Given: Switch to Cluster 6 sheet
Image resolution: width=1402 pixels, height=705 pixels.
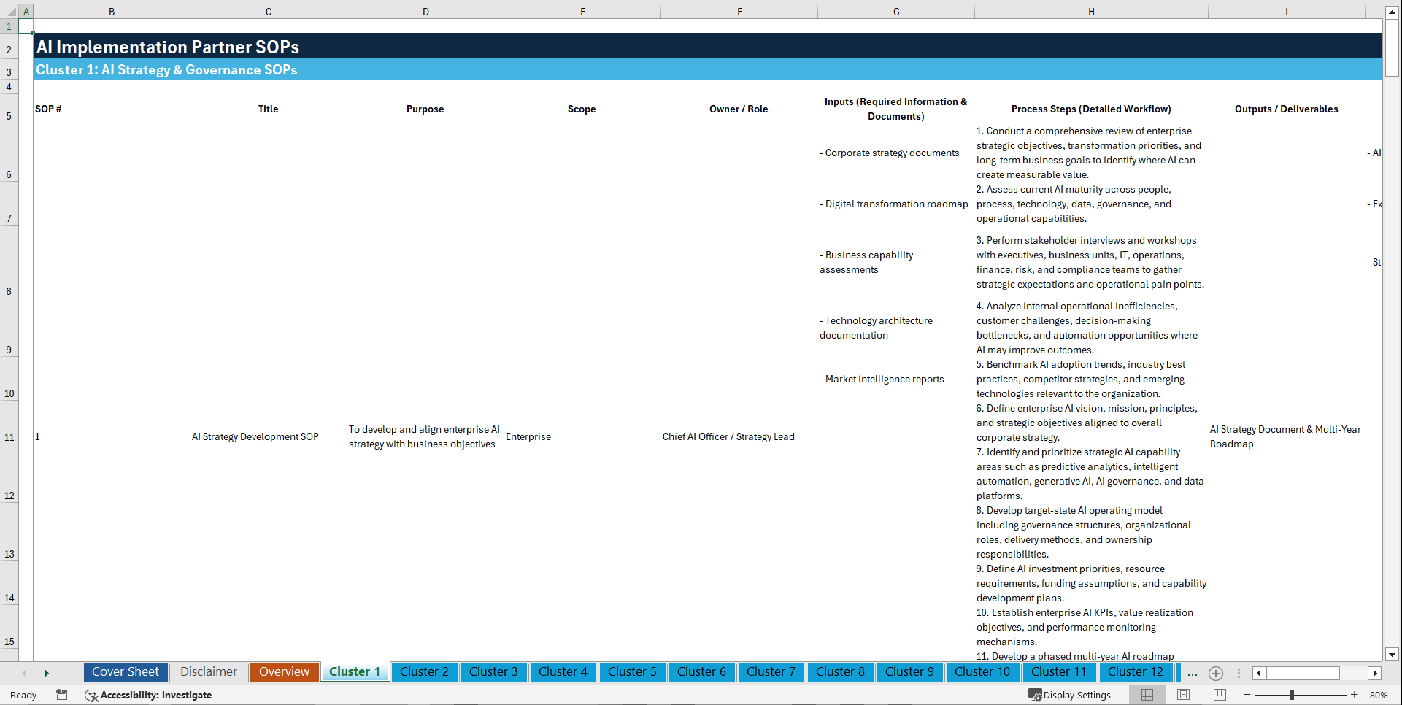Looking at the screenshot, I should pyautogui.click(x=701, y=672).
